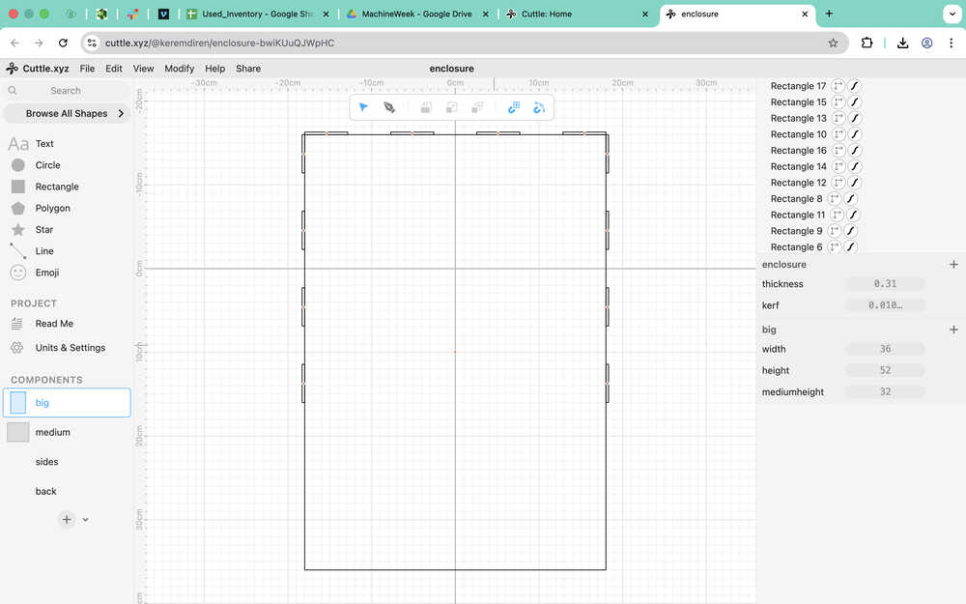Image resolution: width=966 pixels, height=604 pixels.
Task: Click the Cuttle.xyz logo home link
Action: 38,69
